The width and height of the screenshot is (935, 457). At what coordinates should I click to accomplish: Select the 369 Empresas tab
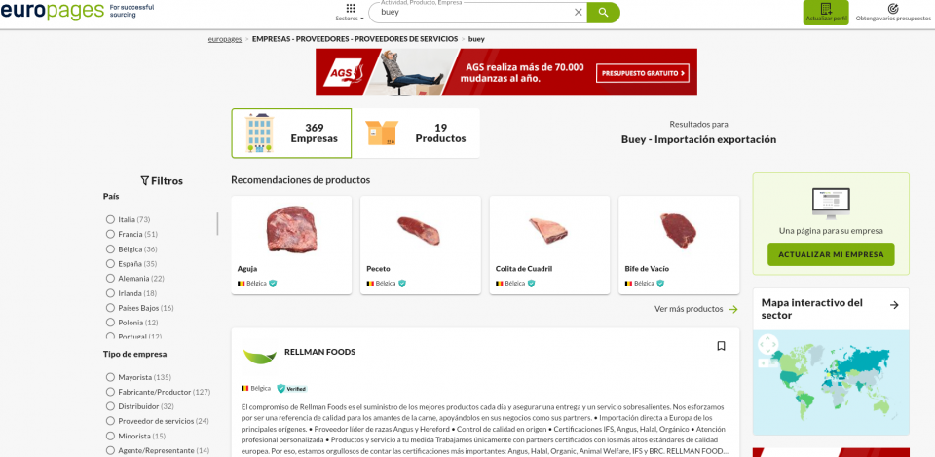(x=291, y=133)
